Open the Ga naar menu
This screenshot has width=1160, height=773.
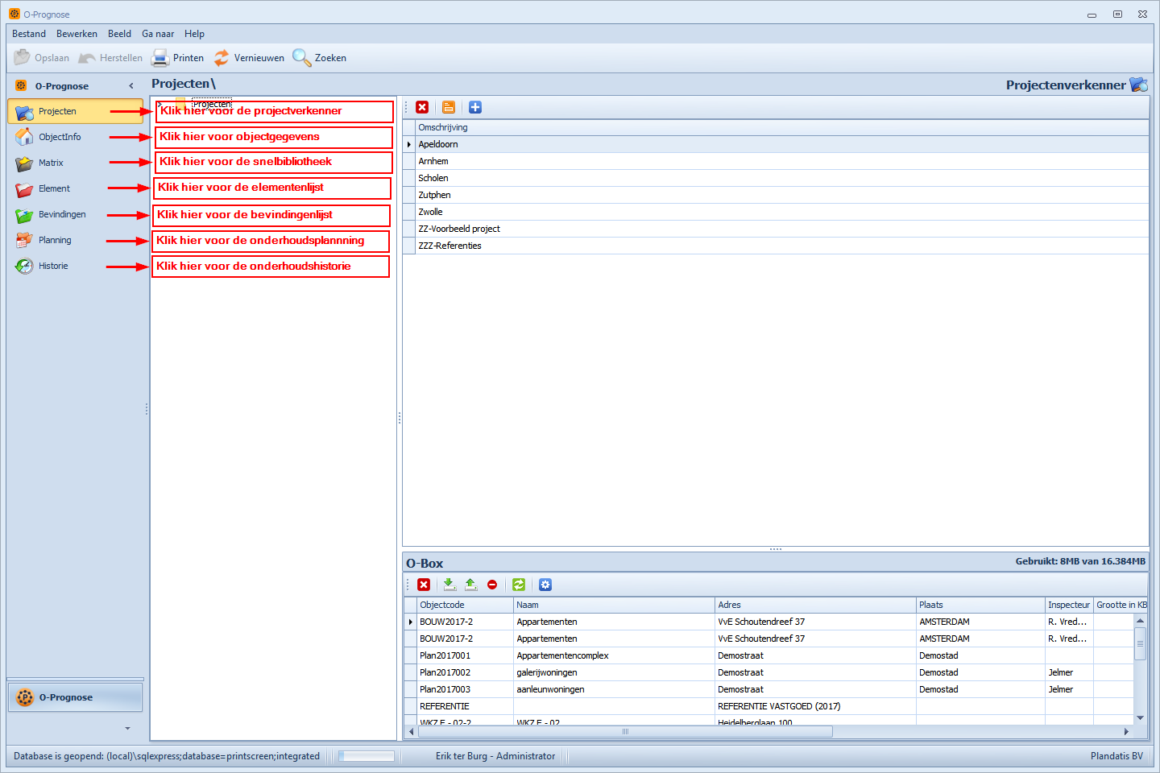pos(158,34)
